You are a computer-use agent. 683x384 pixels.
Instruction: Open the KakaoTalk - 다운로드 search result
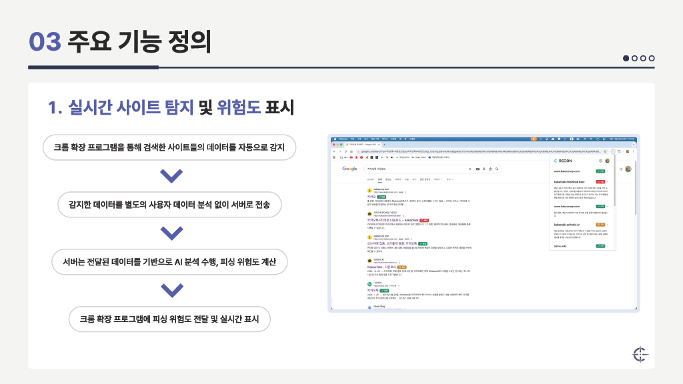click(x=380, y=267)
